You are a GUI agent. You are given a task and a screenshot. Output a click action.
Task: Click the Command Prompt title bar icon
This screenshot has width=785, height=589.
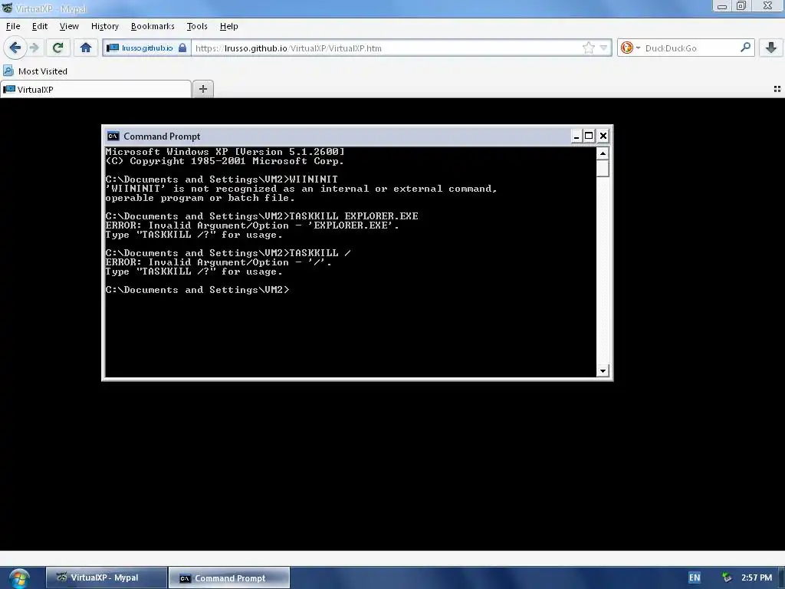click(113, 137)
